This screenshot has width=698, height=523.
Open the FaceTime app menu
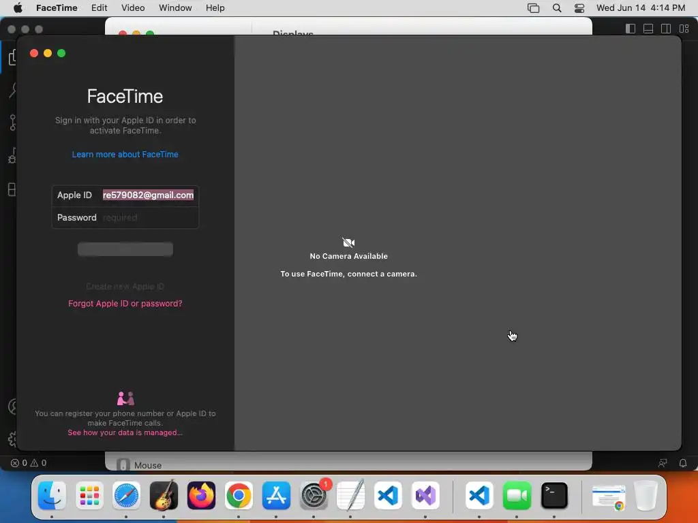click(x=57, y=7)
